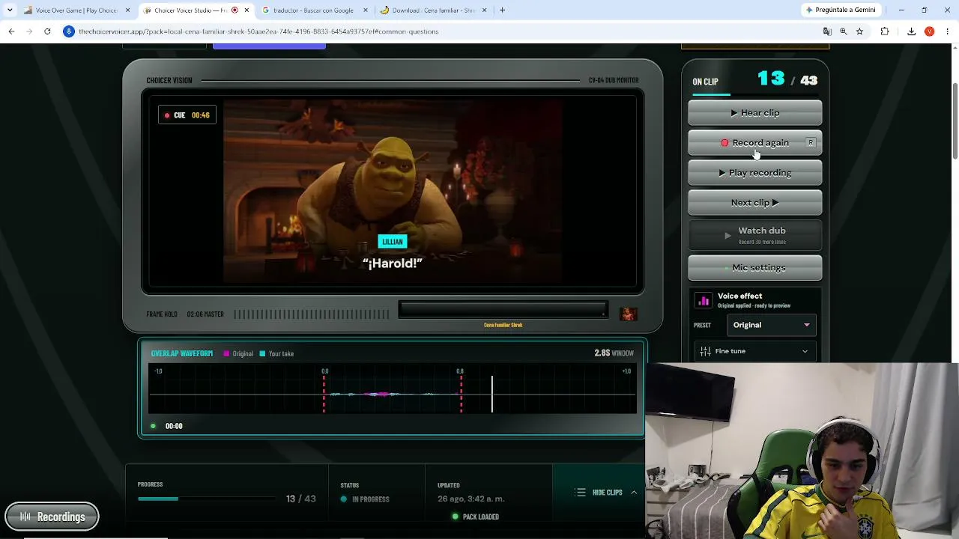The width and height of the screenshot is (959, 539).
Task: Open the browser extensions menu
Action: point(885,31)
